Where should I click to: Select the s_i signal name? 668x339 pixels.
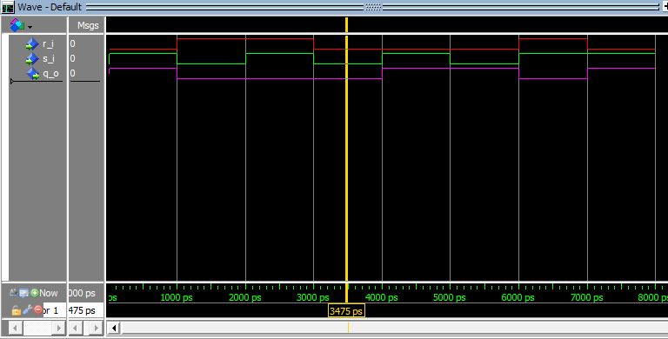[48, 59]
